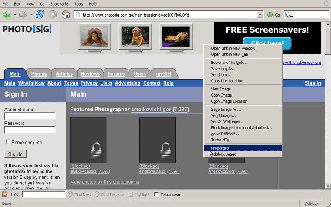This screenshot has height=207, width=331.
Task: Switch to the Photos tab
Action: (x=39, y=74)
